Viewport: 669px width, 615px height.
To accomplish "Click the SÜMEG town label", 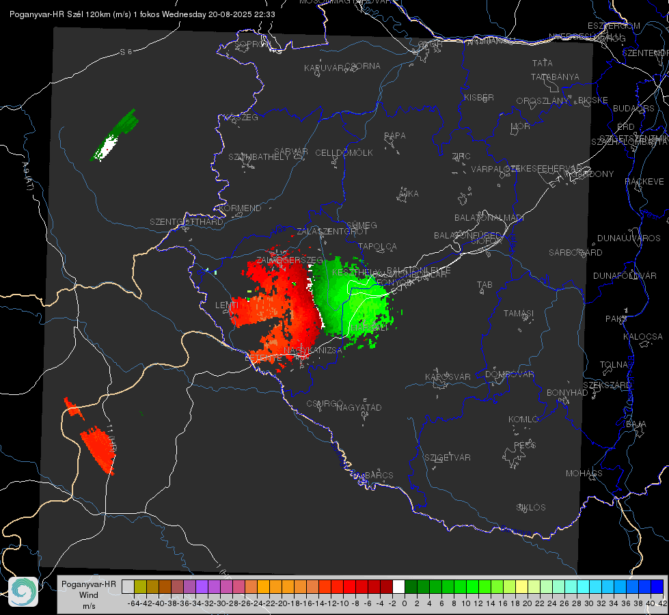I will [x=361, y=225].
